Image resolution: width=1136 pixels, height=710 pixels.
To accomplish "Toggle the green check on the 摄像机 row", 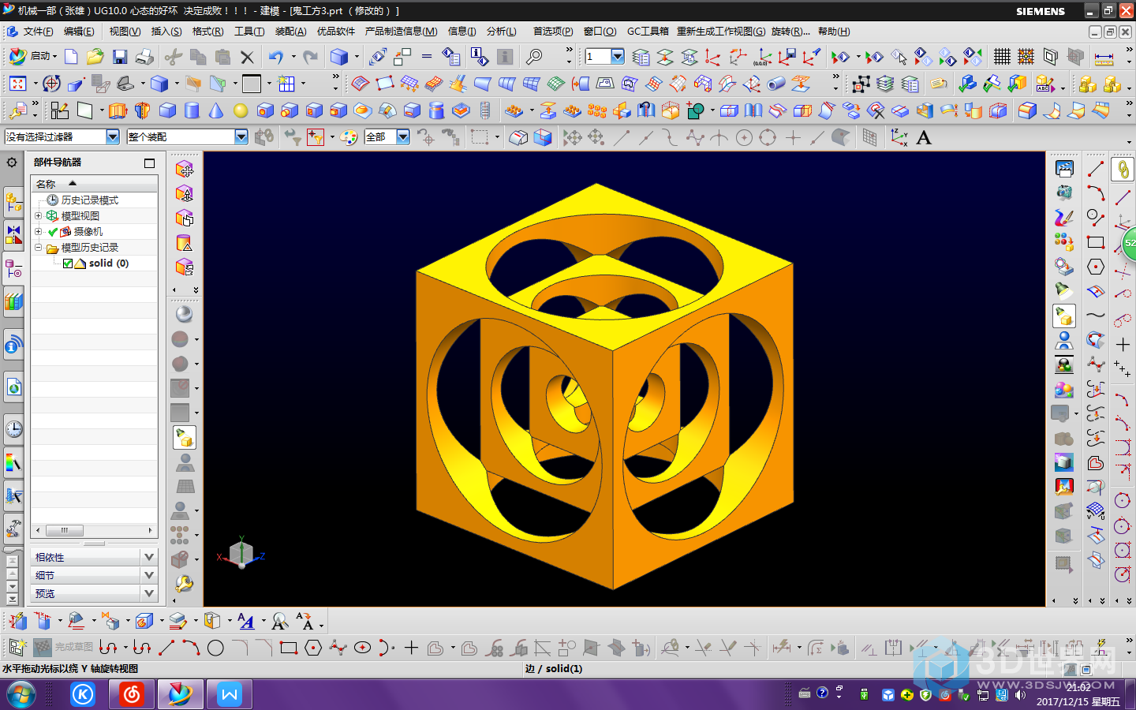I will (x=53, y=232).
